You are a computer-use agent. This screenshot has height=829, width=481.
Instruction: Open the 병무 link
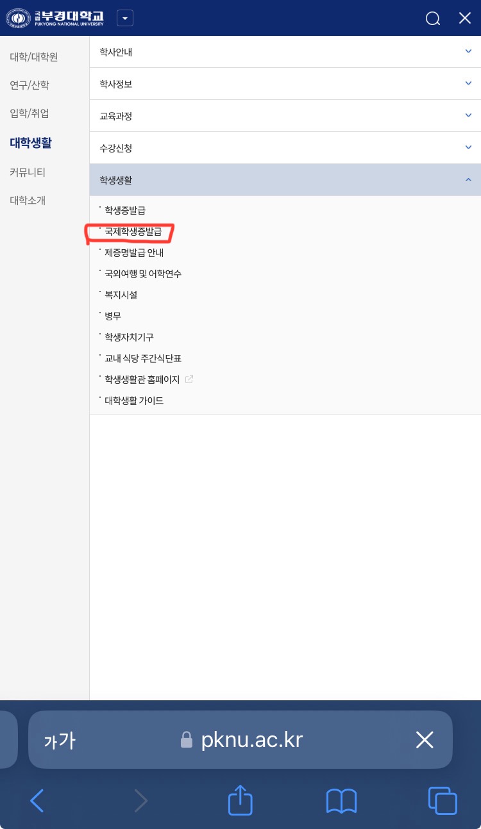click(113, 316)
